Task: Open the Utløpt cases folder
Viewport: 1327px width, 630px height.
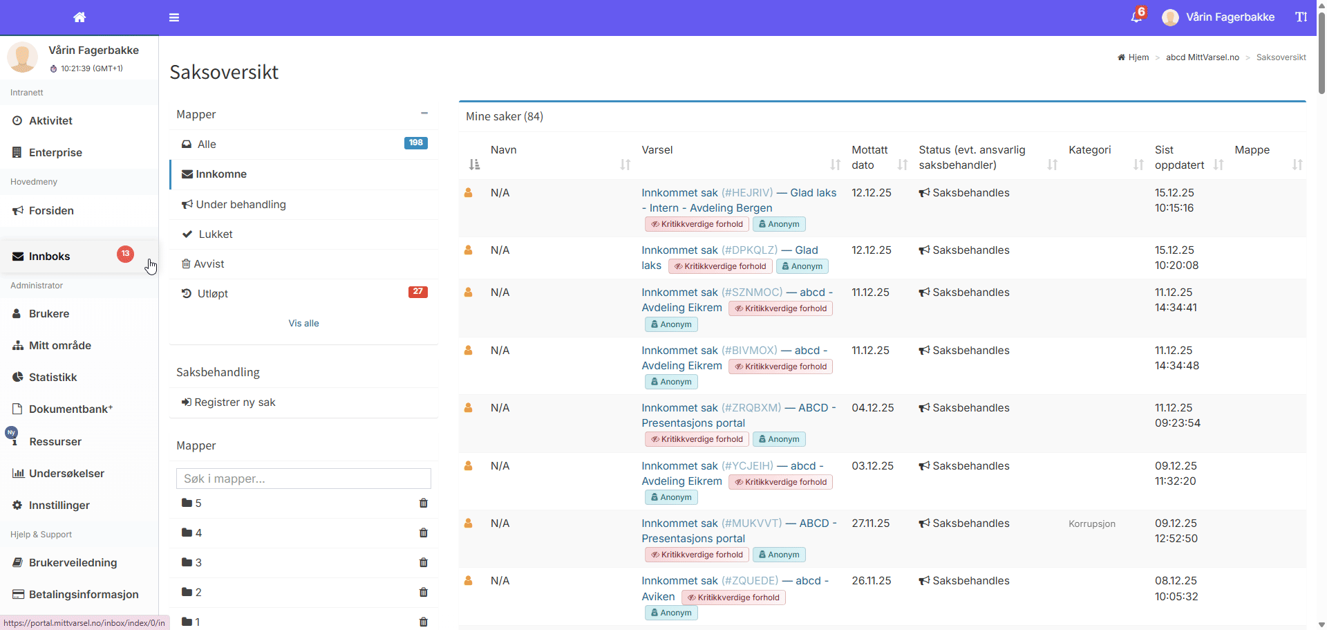Action: [212, 294]
